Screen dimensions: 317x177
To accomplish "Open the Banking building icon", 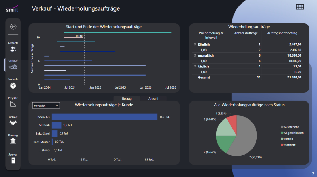I will (13, 141).
